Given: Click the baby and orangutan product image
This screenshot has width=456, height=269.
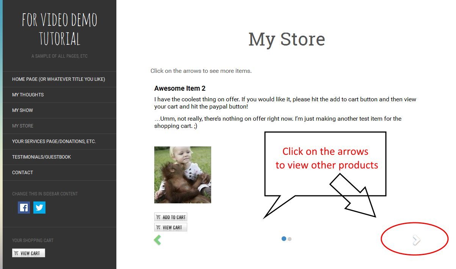Looking at the screenshot, I should click(x=183, y=175).
